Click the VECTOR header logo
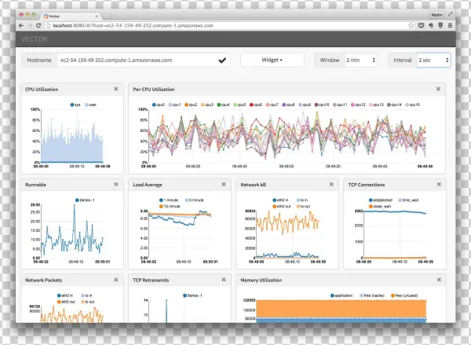Screen dimensions: 471x345 click(x=35, y=39)
